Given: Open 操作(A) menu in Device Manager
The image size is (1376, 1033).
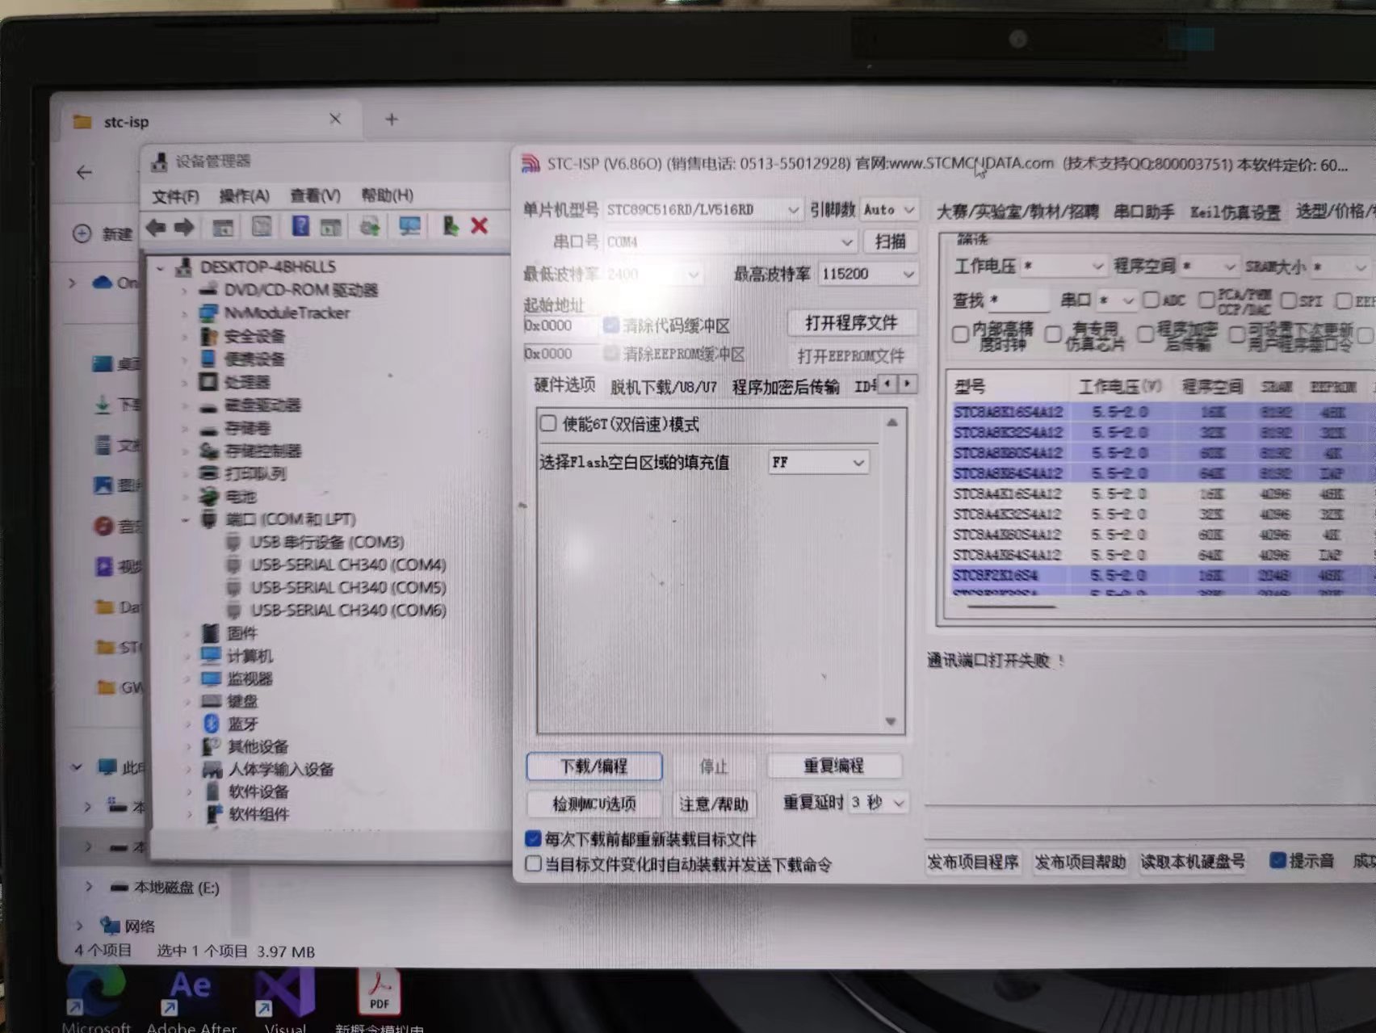Looking at the screenshot, I should click(244, 196).
